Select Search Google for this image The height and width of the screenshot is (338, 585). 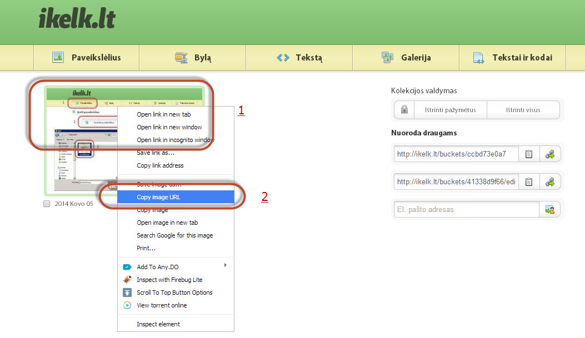[x=176, y=235]
